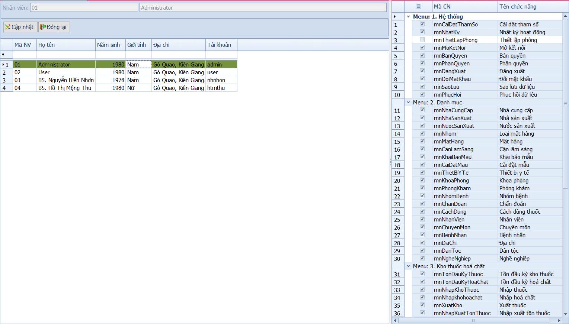Collapse the Menu: 3. Kho thuốc hoá chất group
The image size is (569, 324).
click(x=408, y=266)
